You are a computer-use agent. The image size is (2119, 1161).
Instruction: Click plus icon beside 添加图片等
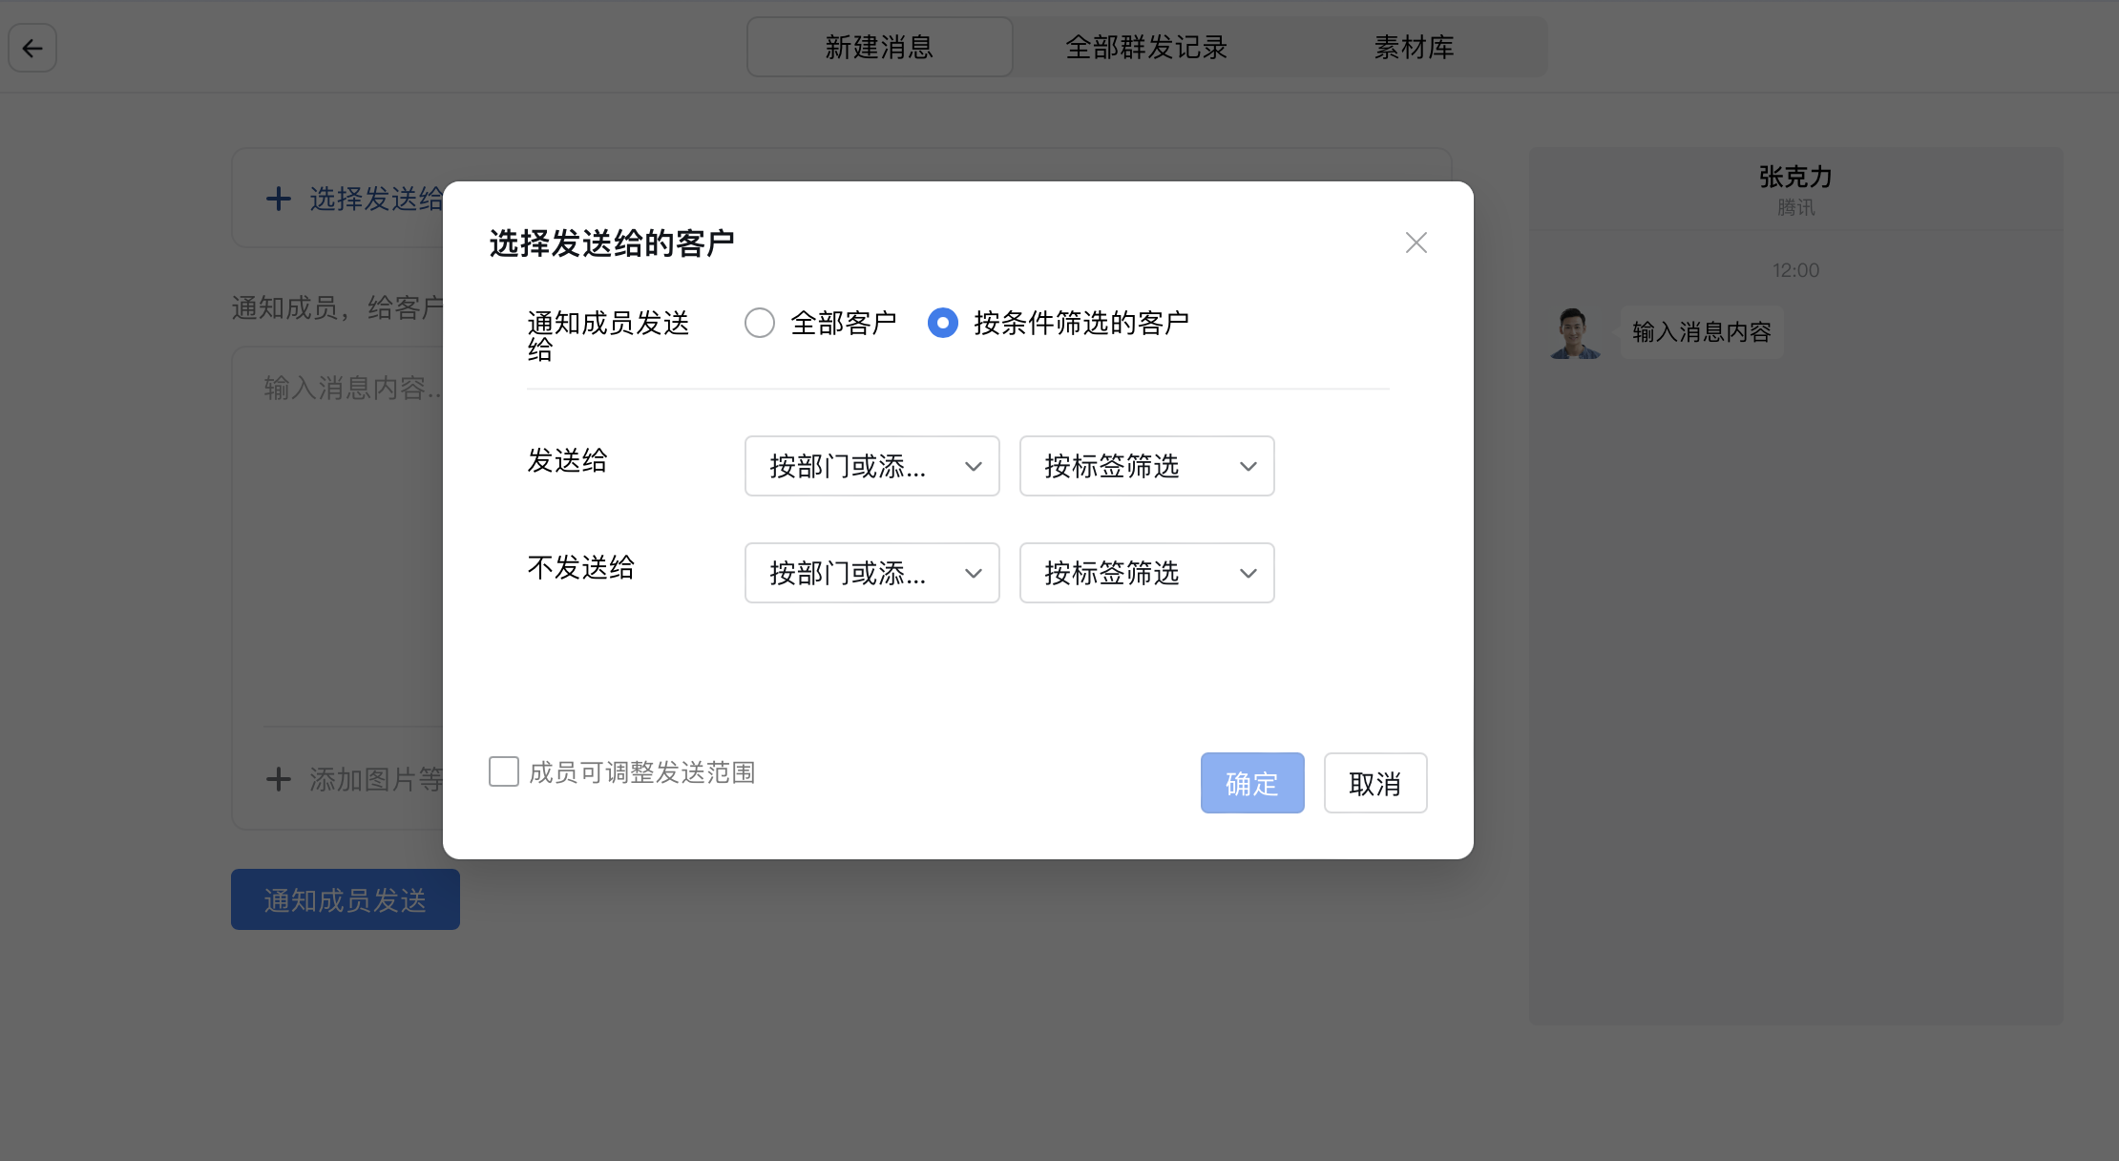(x=278, y=779)
